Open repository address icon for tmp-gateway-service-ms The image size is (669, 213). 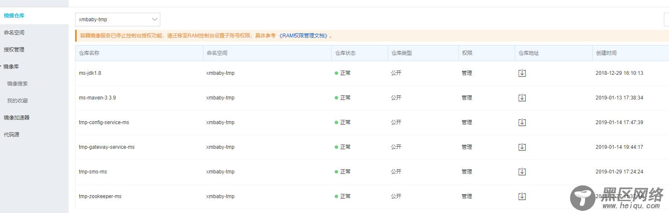point(522,147)
